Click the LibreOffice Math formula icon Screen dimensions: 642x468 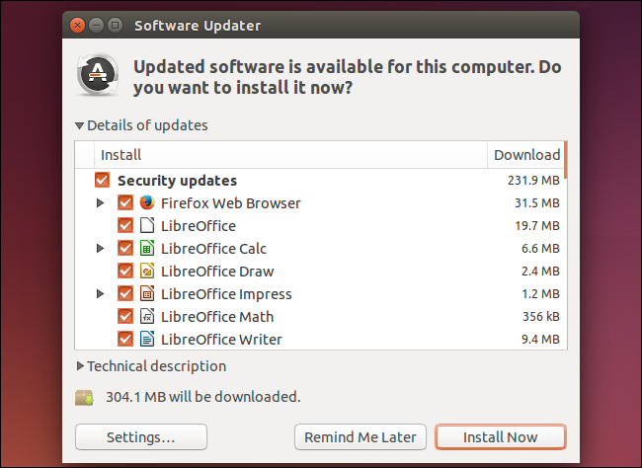click(x=146, y=317)
